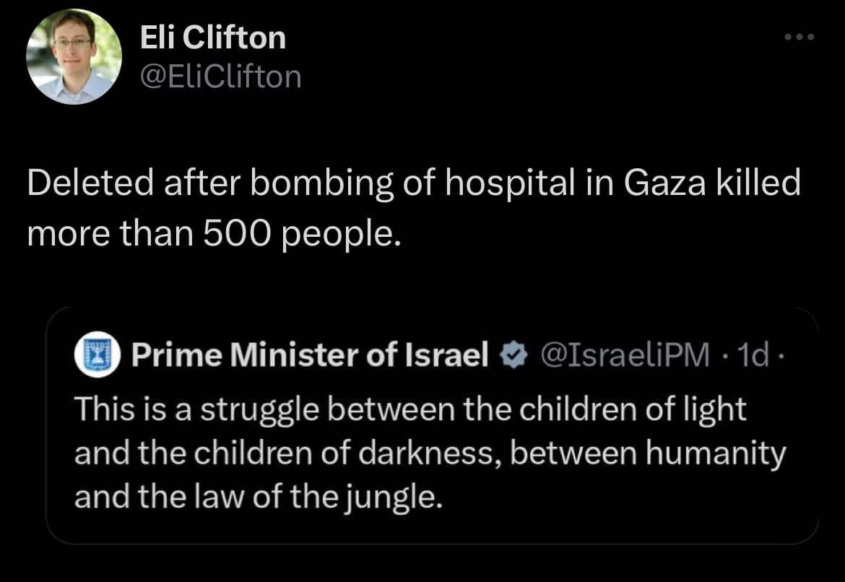Click the blue verified badge icon
This screenshot has height=582, width=845.
(x=511, y=355)
